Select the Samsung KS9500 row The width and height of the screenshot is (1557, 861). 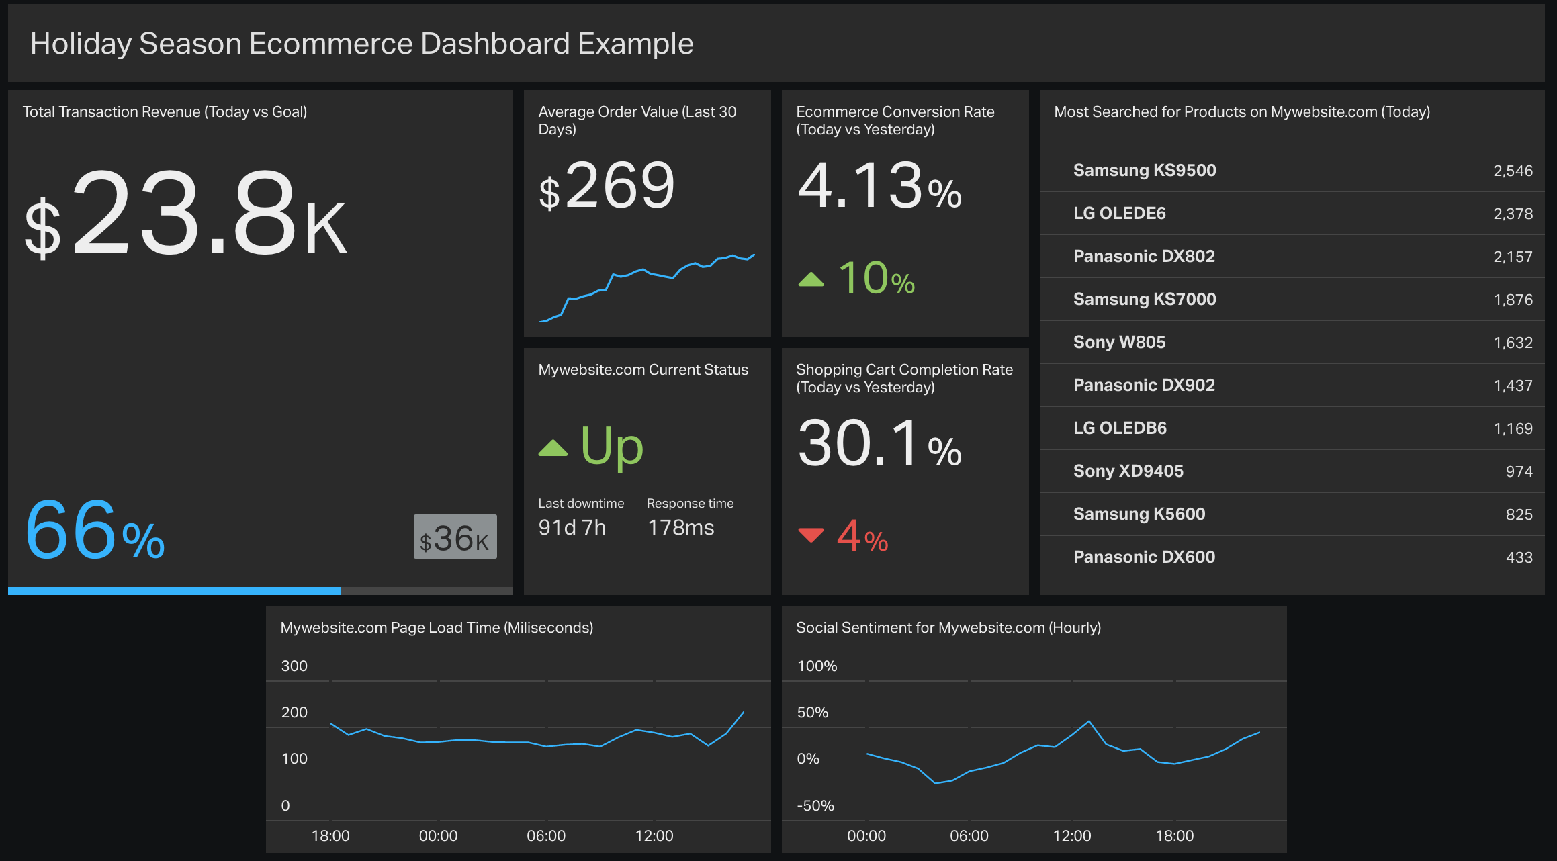1292,171
